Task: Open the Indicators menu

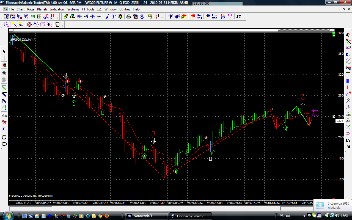Action: point(57,9)
